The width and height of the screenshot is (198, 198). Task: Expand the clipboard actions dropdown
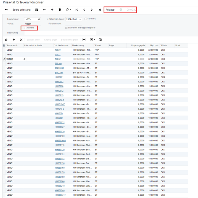click(x=71, y=10)
